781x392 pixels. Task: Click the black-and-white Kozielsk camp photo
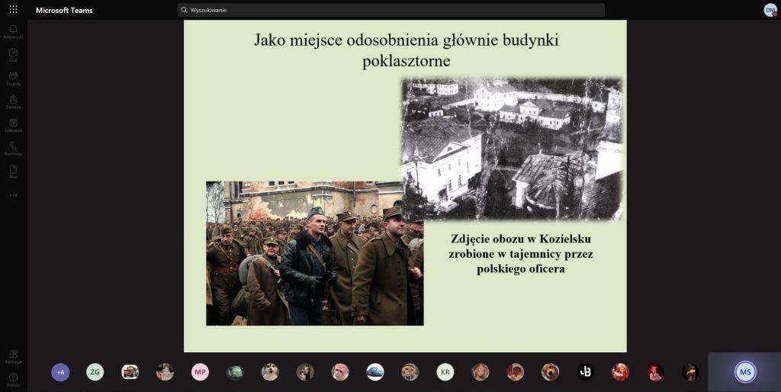pos(511,149)
